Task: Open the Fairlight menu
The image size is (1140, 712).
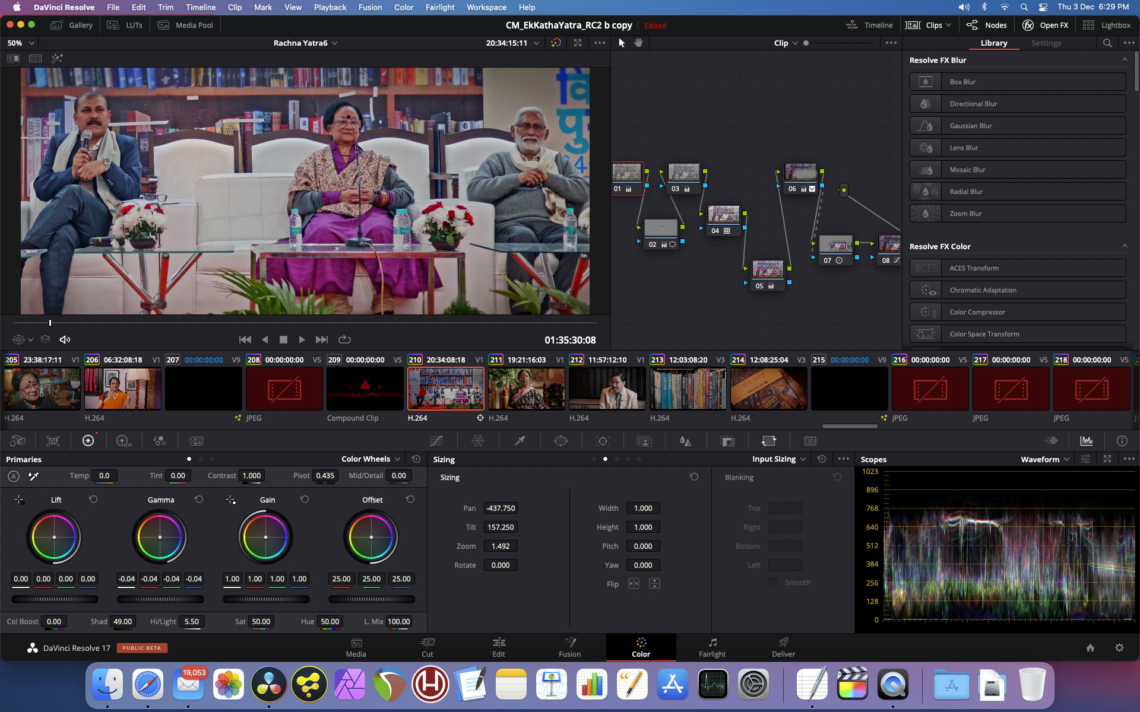Action: (x=439, y=7)
